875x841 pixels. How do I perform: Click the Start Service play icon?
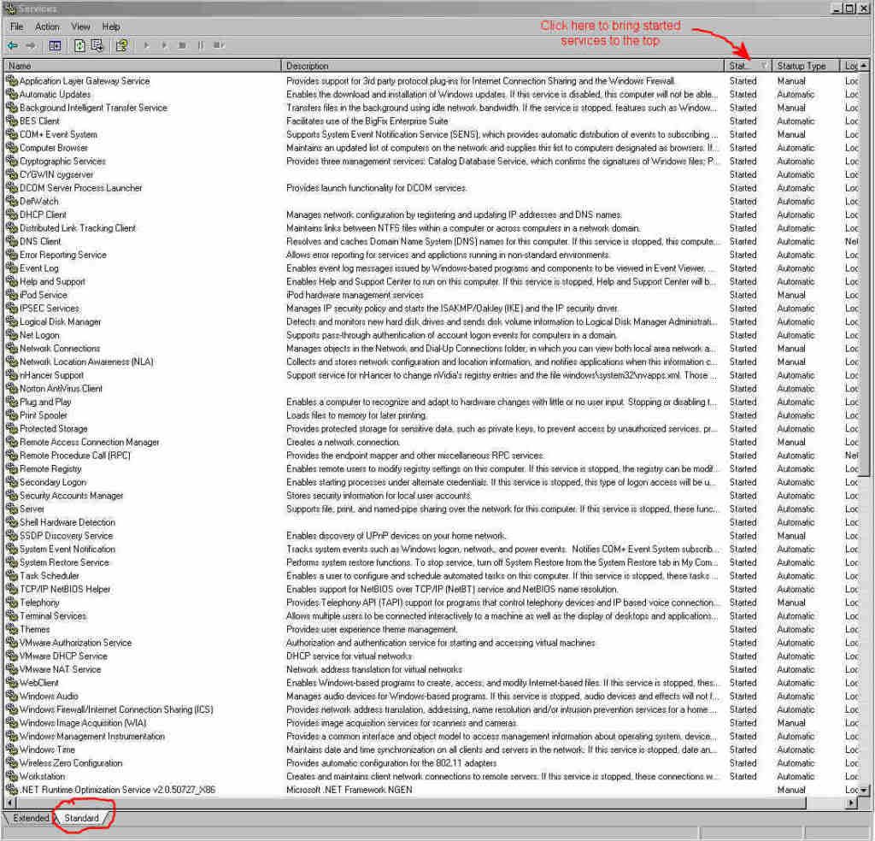click(x=146, y=45)
